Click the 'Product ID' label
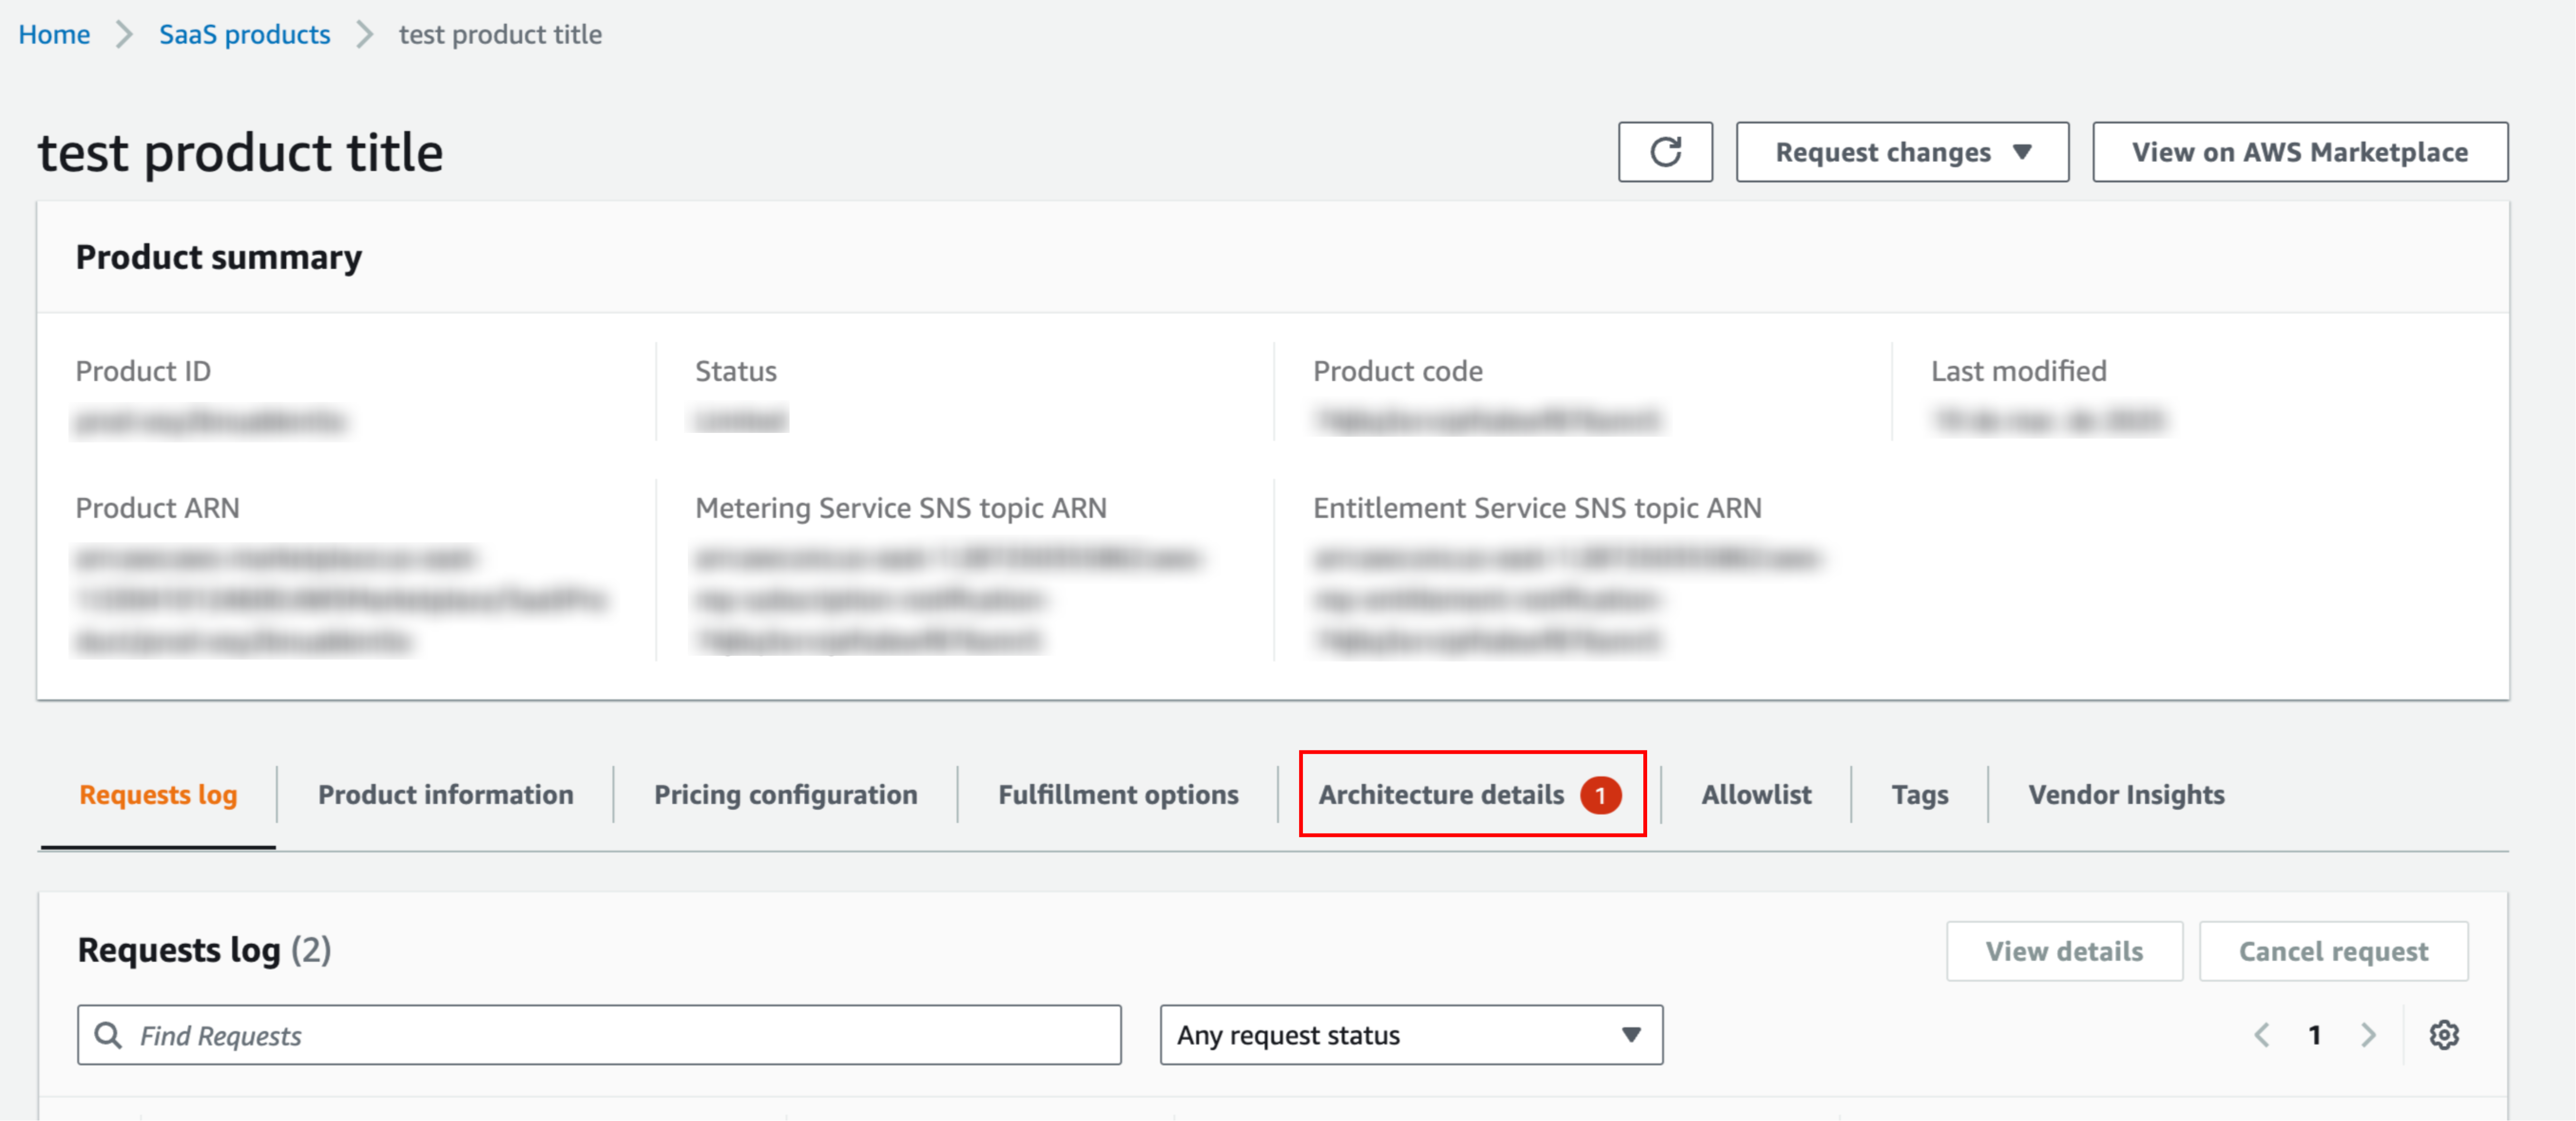The image size is (2576, 1121). 143,371
